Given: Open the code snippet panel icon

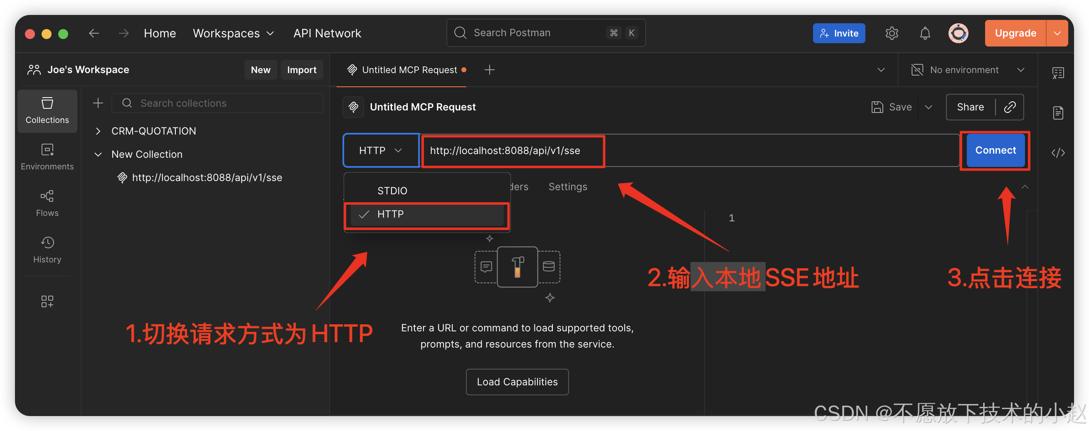Looking at the screenshot, I should (x=1058, y=153).
